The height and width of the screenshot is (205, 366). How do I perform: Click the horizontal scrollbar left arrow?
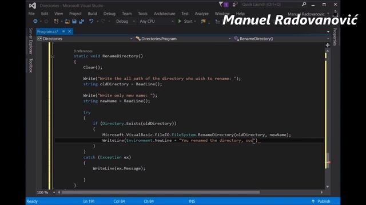[x=59, y=192]
